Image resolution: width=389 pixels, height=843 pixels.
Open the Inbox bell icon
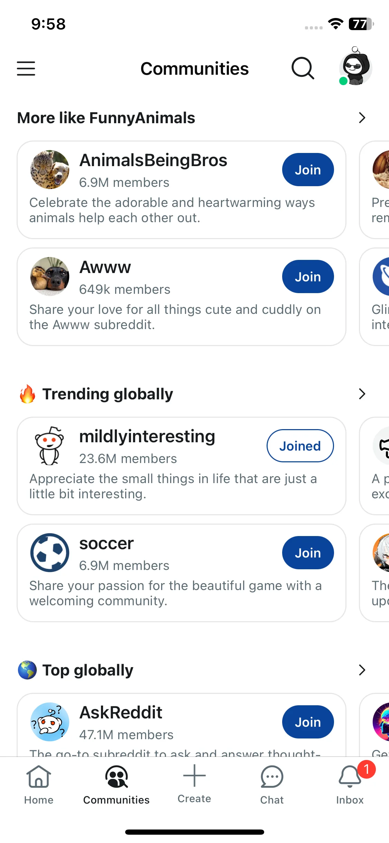(x=350, y=776)
